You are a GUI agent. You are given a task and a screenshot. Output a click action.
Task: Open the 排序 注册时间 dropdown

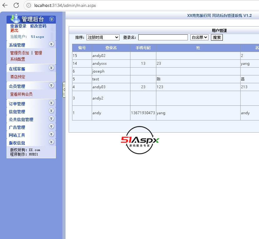point(103,38)
